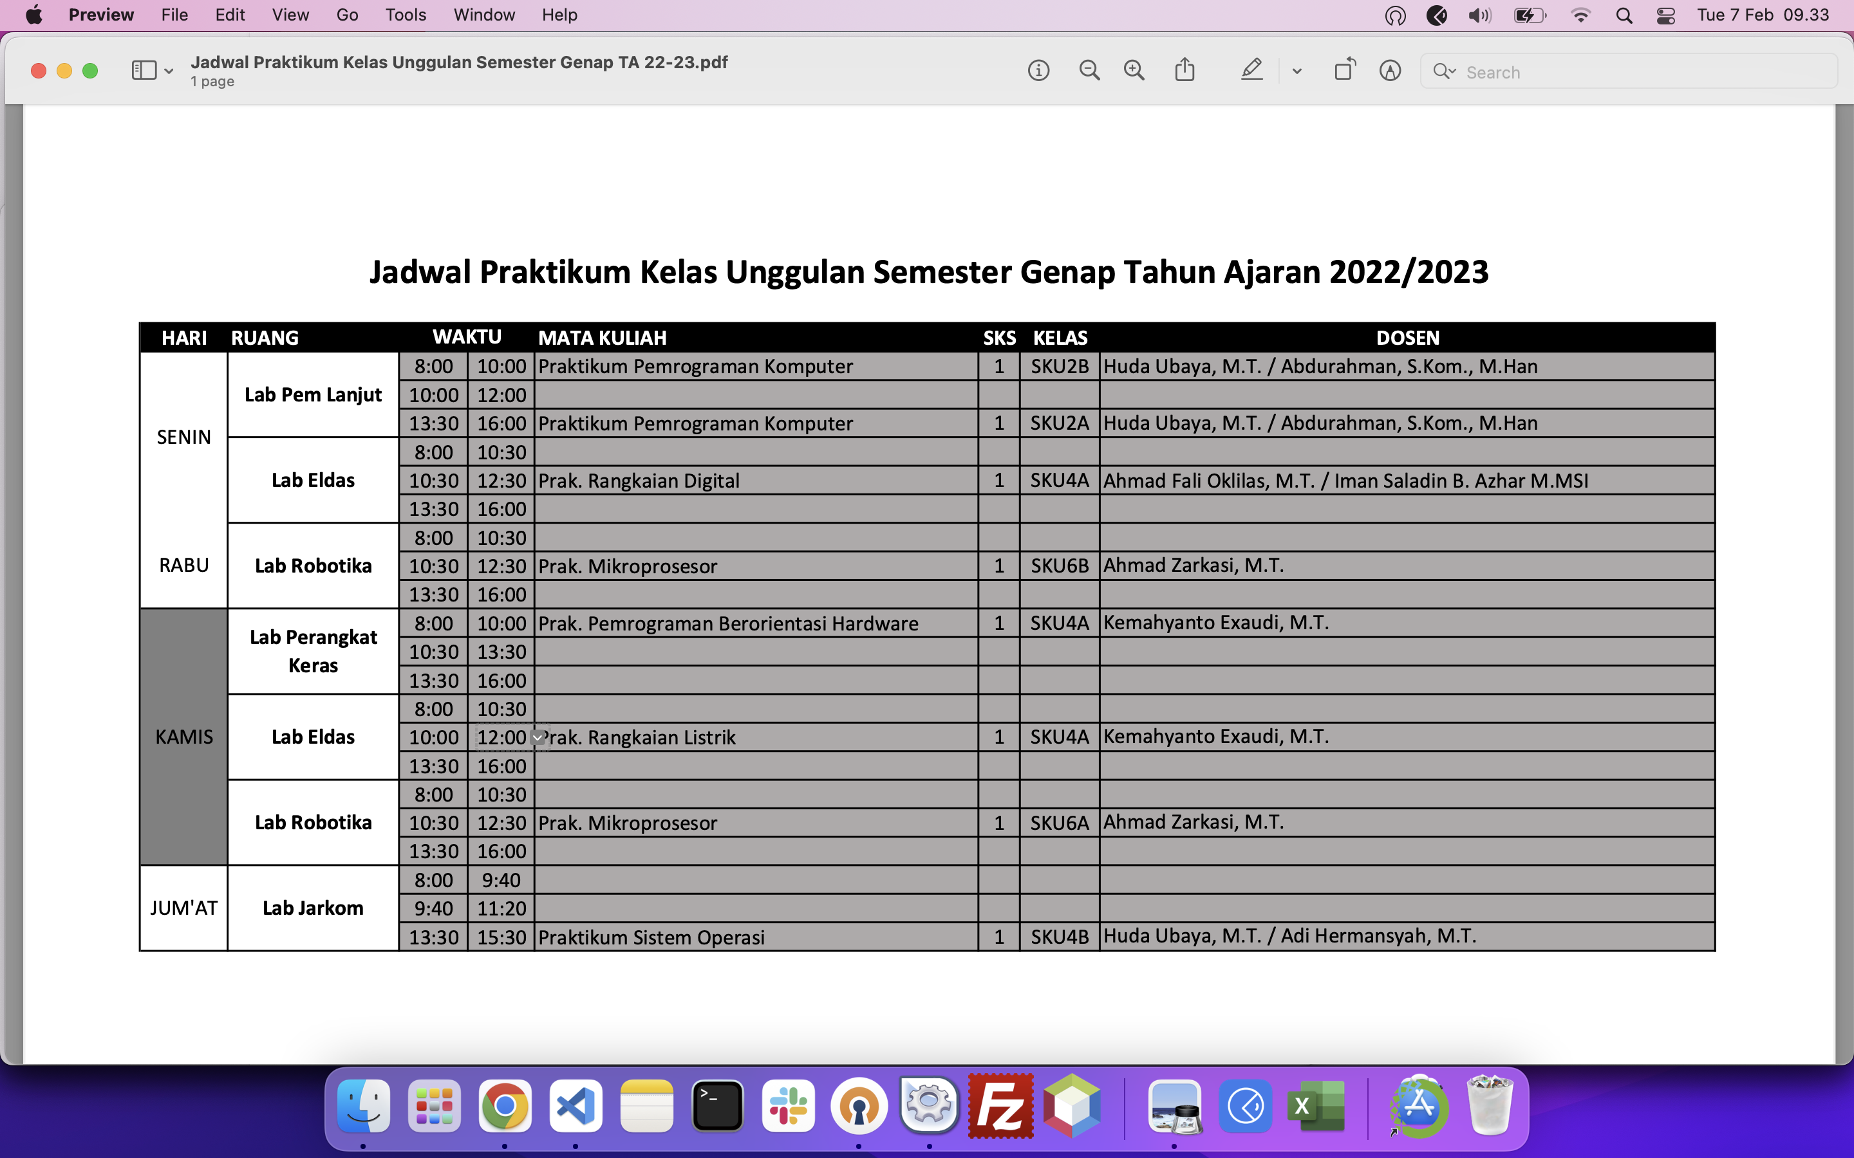
Task: Click the 'JUM'AT' day cell
Action: pos(184,908)
